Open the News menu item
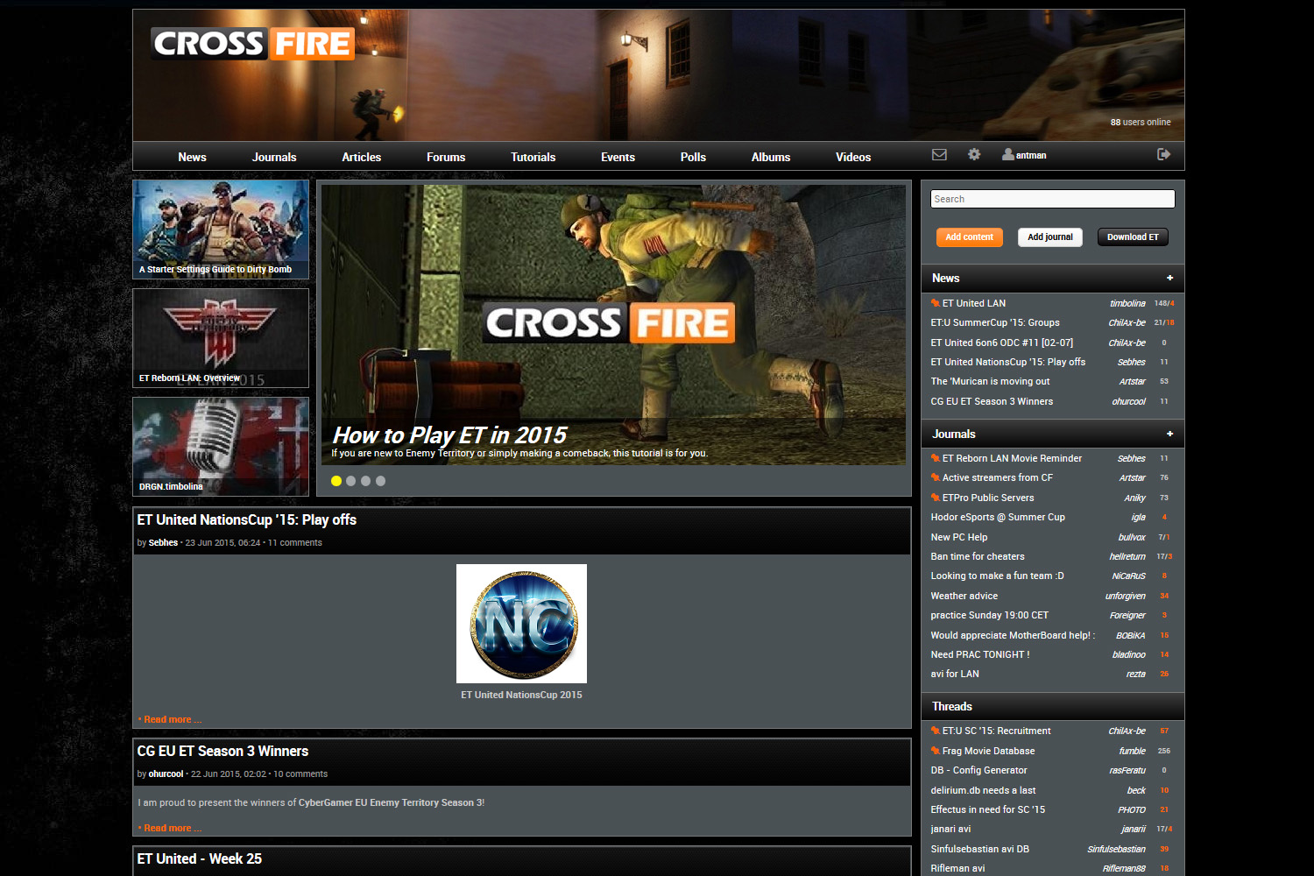The image size is (1314, 876). click(x=192, y=157)
